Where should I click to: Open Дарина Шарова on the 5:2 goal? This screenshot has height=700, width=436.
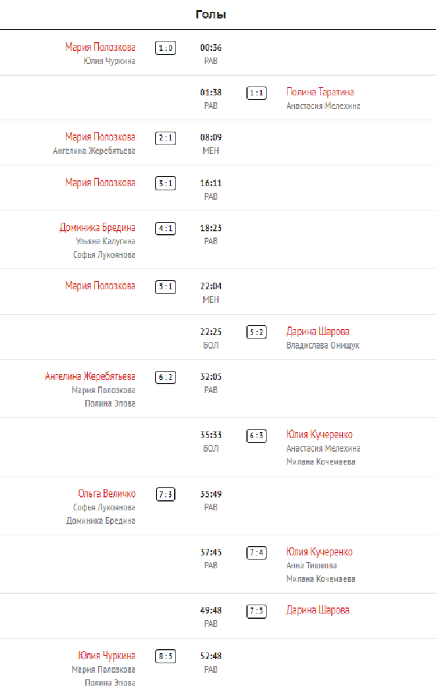click(x=317, y=332)
